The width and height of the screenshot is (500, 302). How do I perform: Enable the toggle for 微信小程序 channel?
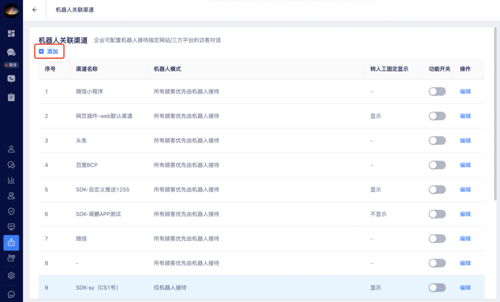click(x=437, y=91)
